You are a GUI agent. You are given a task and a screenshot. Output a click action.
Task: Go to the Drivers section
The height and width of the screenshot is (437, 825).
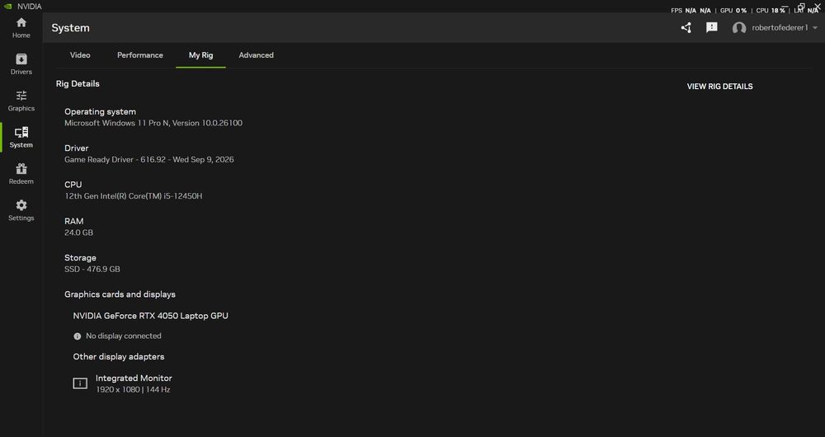pos(21,64)
